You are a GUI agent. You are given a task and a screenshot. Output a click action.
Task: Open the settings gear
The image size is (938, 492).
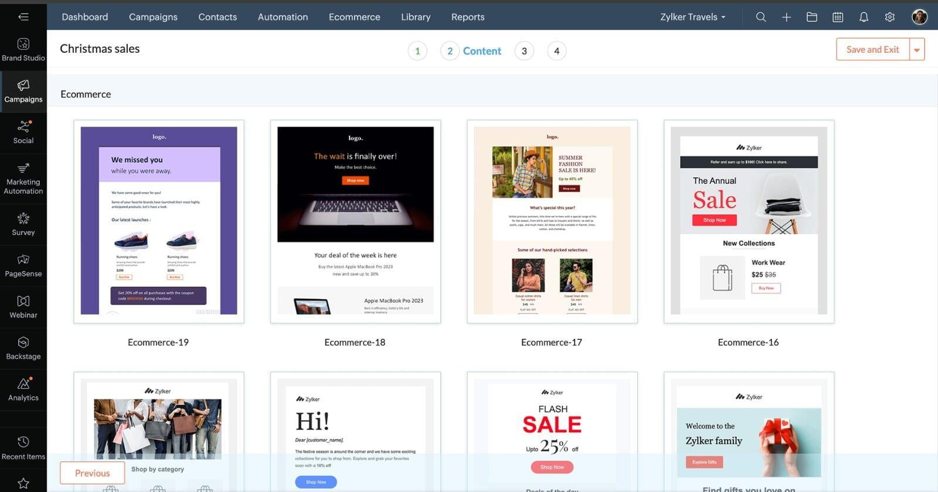[890, 17]
